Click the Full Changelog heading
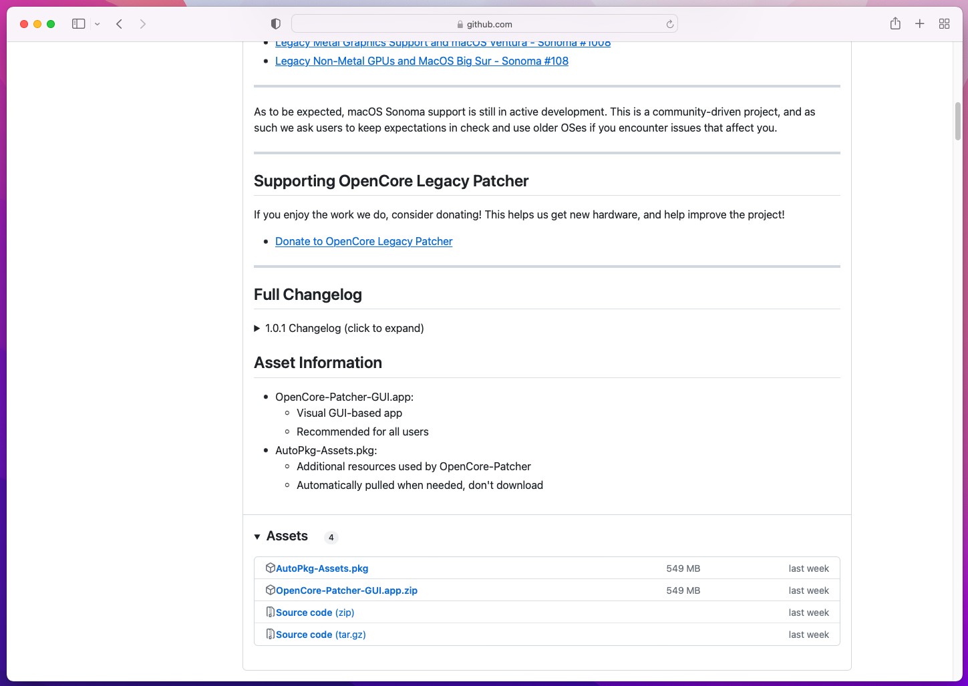Image resolution: width=968 pixels, height=686 pixels. point(308,295)
